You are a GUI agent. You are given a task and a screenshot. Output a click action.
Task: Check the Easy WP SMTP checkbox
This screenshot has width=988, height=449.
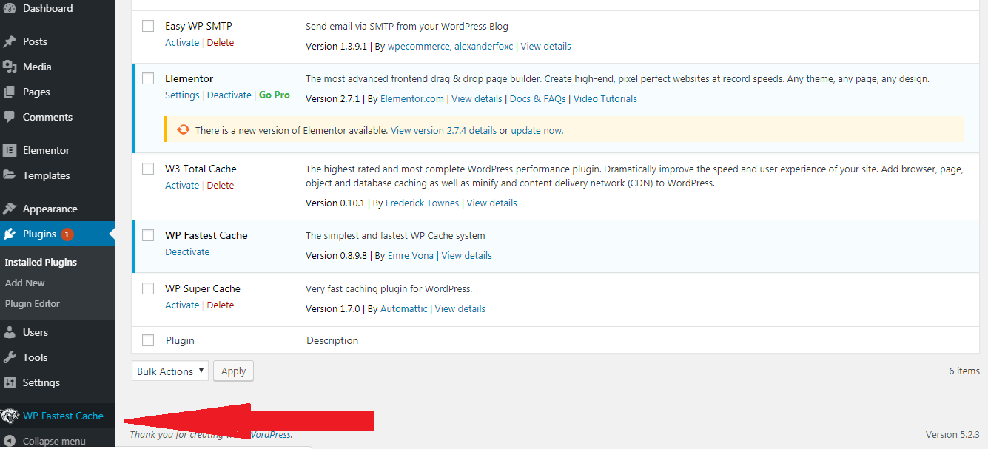[148, 26]
